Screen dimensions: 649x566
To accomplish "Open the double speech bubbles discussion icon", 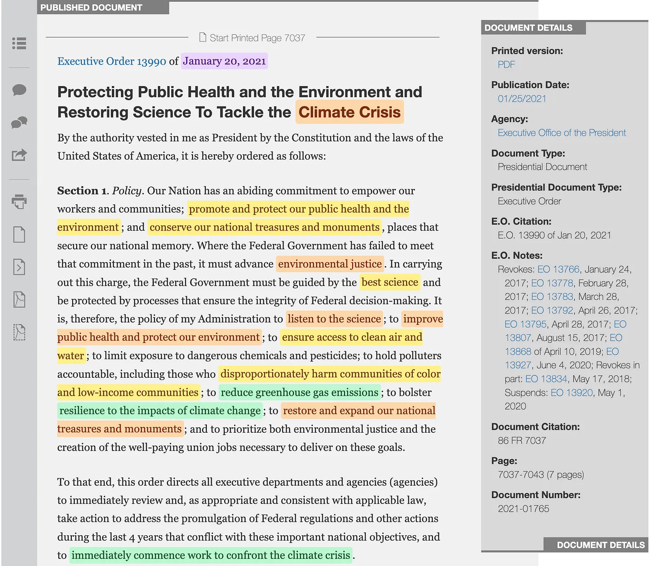I will point(19,122).
